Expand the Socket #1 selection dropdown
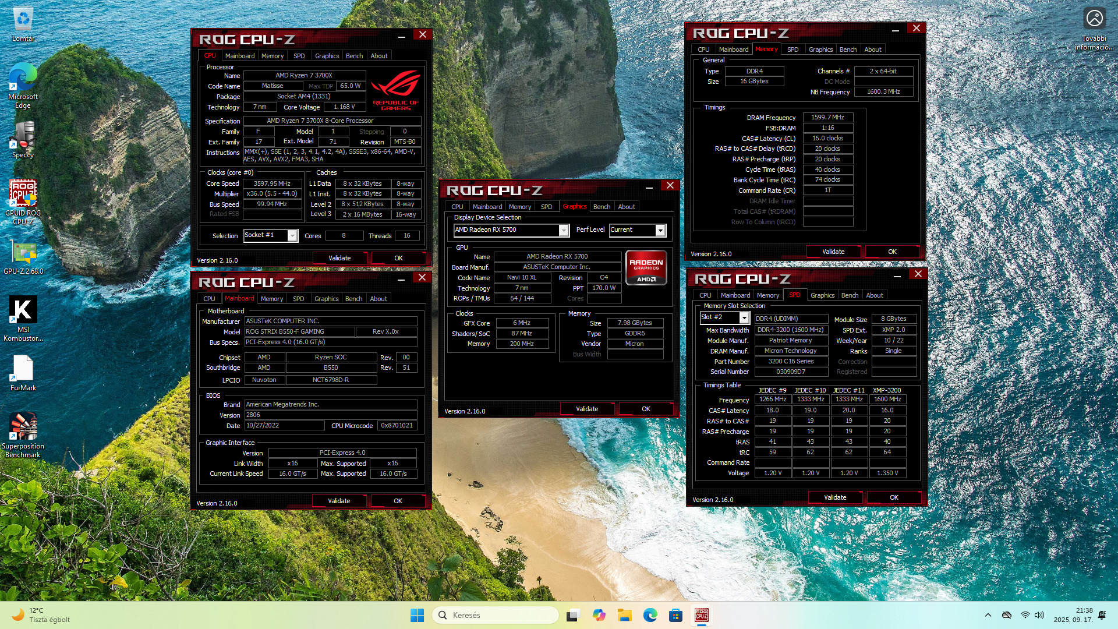The width and height of the screenshot is (1118, 629). (x=292, y=235)
